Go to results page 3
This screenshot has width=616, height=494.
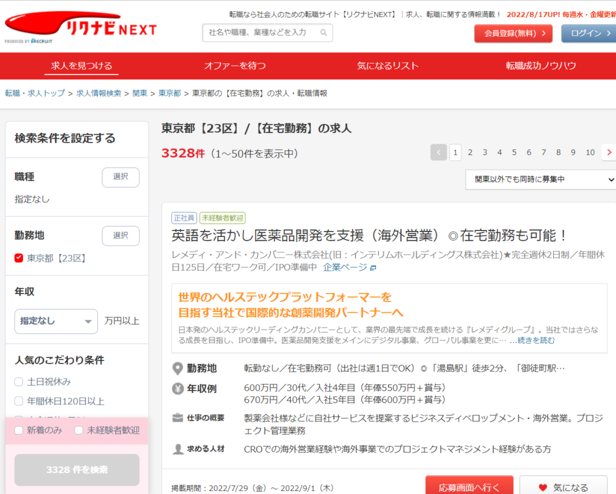tap(485, 152)
